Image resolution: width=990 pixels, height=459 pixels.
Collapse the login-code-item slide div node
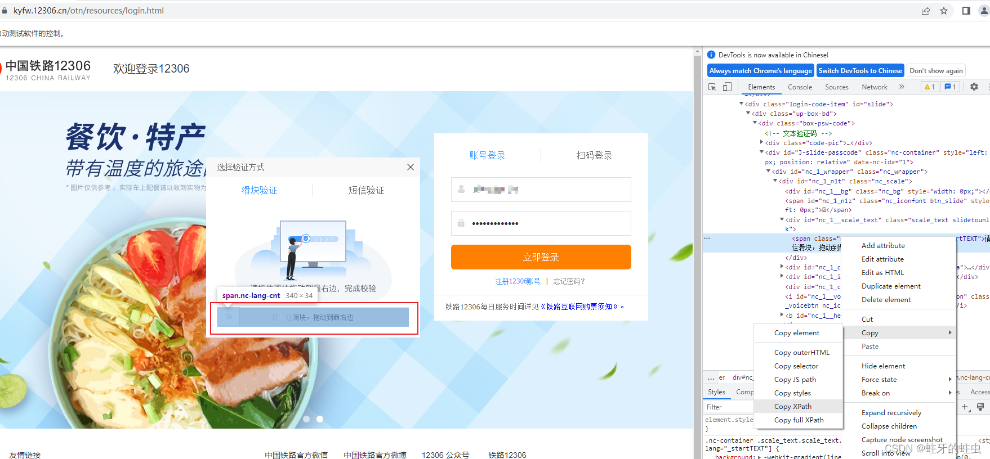coord(741,104)
